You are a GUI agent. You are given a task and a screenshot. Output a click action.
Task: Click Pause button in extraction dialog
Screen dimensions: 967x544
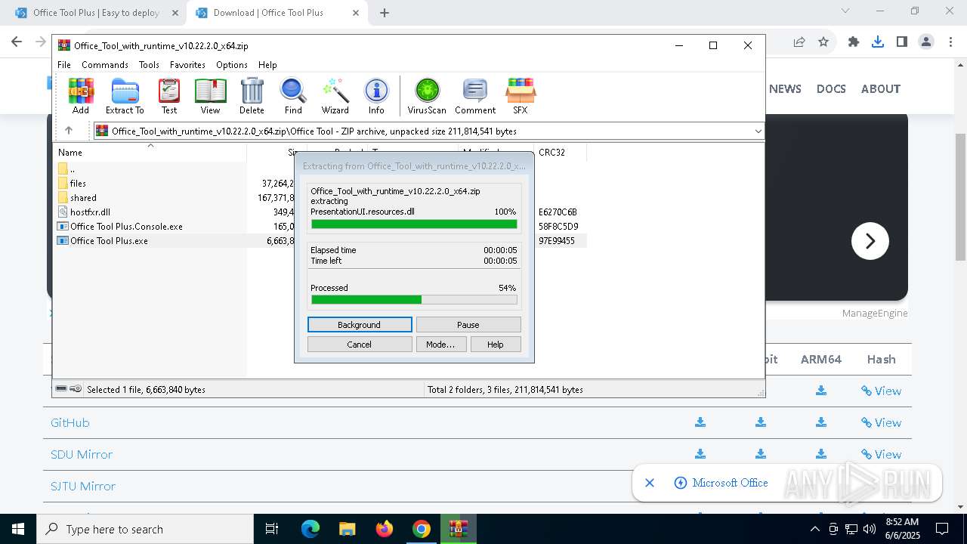468,325
